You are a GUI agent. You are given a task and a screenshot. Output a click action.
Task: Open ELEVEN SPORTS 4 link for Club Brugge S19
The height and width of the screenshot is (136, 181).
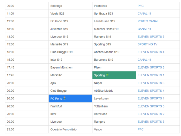point(151,52)
